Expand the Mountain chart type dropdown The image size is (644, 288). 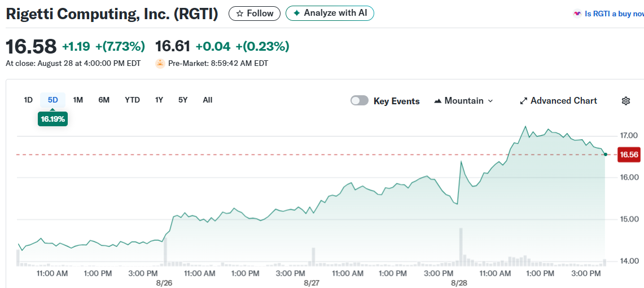click(x=463, y=101)
